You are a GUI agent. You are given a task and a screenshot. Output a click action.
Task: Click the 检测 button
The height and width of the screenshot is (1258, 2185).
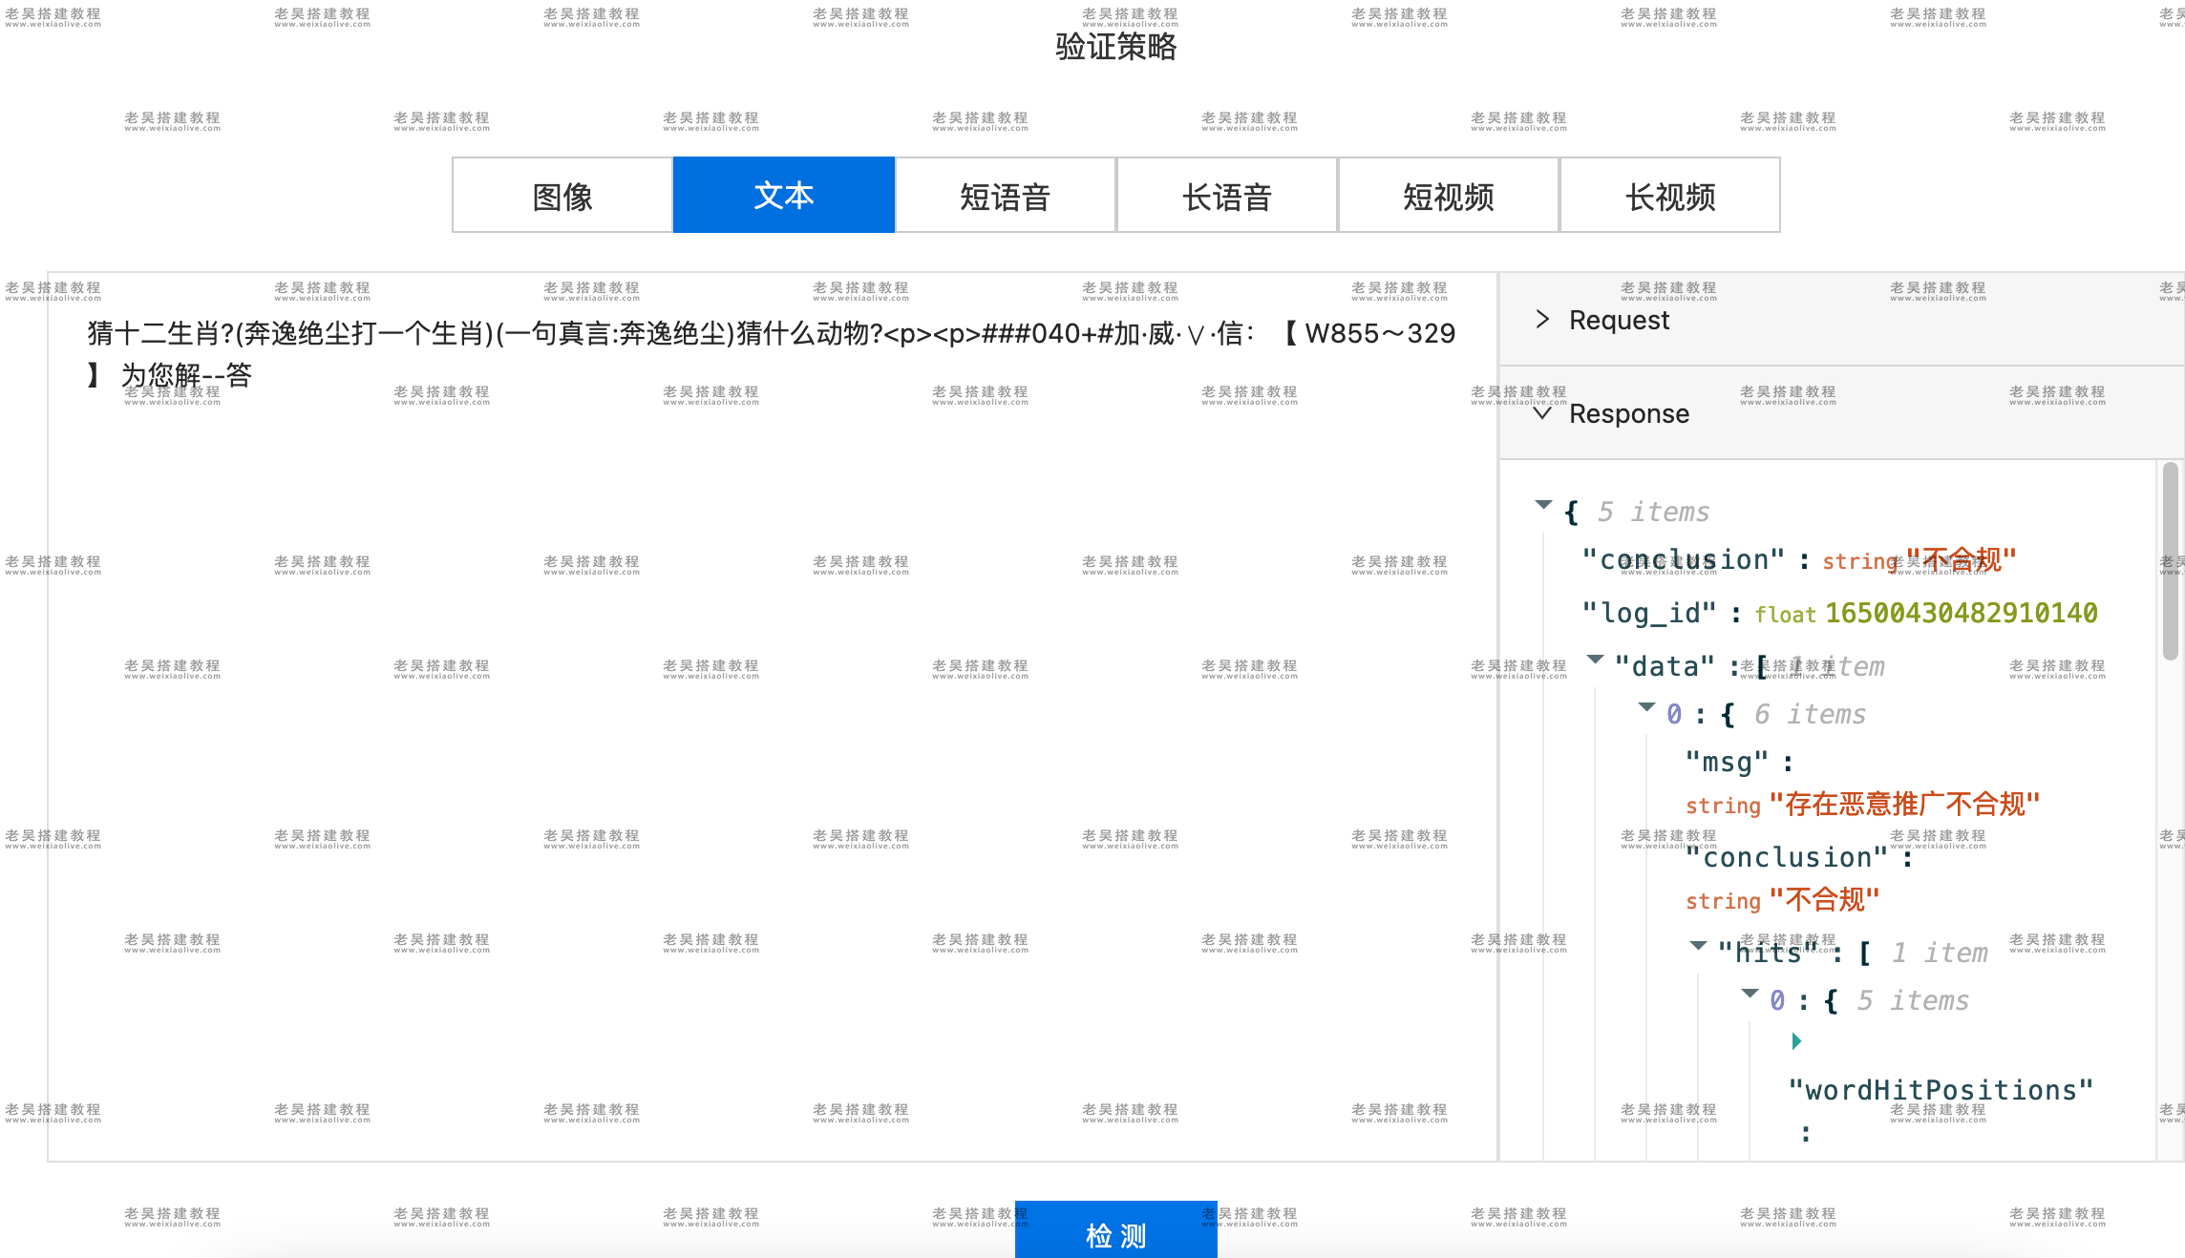pyautogui.click(x=1115, y=1231)
